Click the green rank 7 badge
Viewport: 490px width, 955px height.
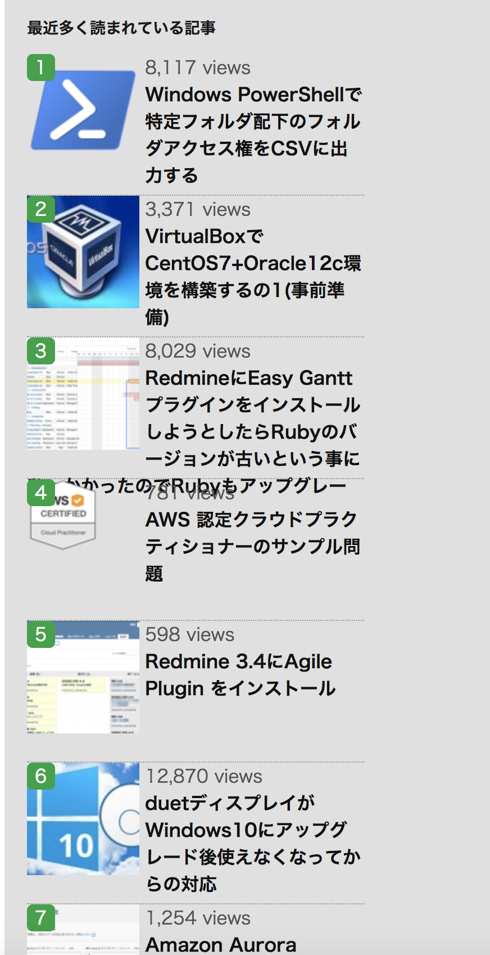[x=41, y=918]
